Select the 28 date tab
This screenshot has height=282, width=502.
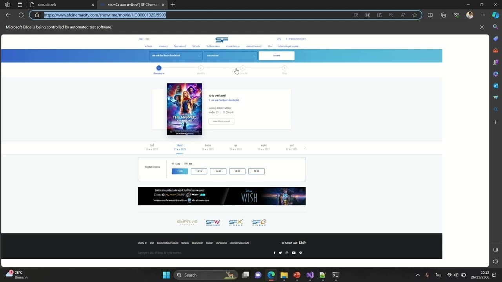click(x=208, y=147)
